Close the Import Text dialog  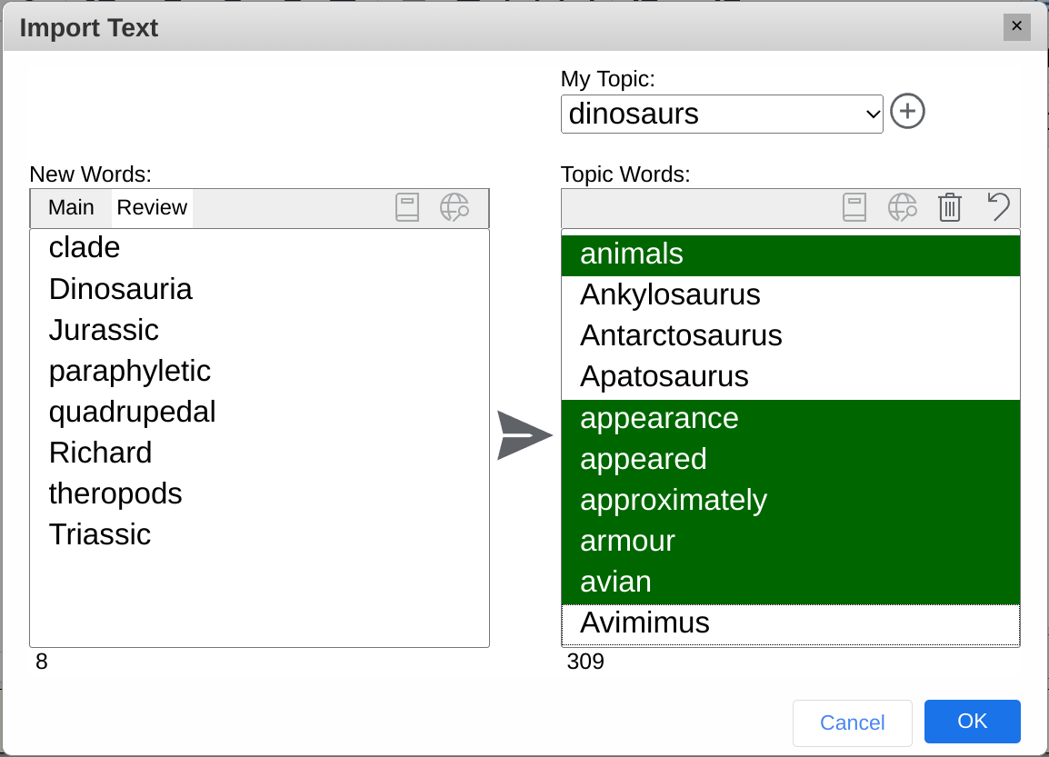[1017, 26]
